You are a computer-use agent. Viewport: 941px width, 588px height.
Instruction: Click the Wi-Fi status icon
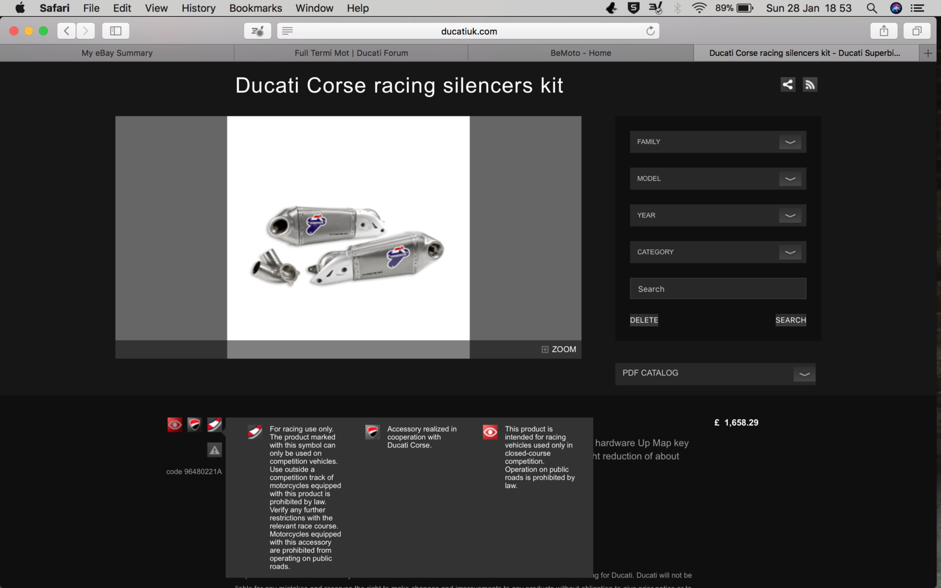tap(699, 8)
